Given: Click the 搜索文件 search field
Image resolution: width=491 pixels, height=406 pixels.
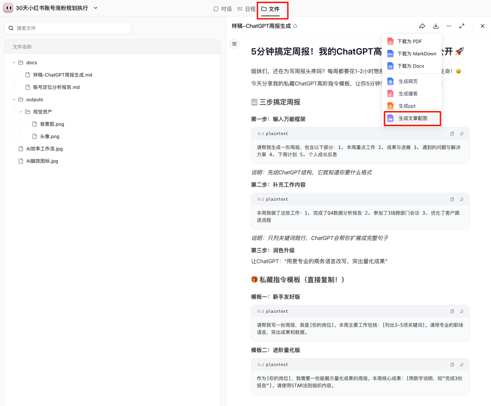Looking at the screenshot, I should (68, 28).
